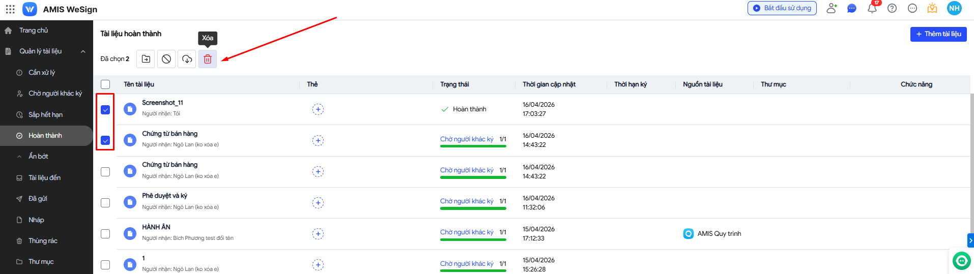Toggle the select-all header checkbox
This screenshot has width=974, height=274.
coord(105,84)
